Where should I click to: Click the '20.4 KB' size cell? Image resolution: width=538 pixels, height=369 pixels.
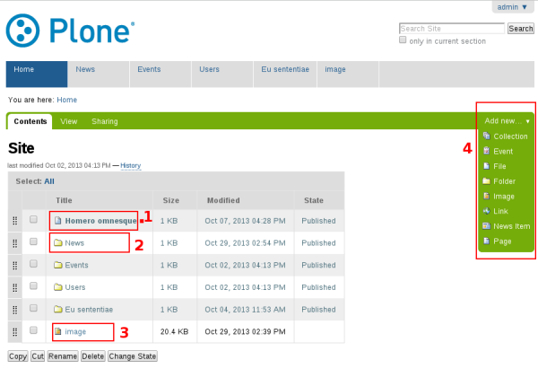(x=174, y=331)
